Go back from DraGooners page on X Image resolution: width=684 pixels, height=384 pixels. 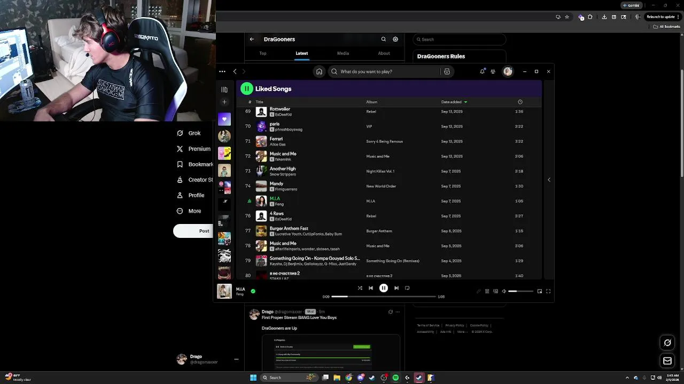(x=252, y=39)
